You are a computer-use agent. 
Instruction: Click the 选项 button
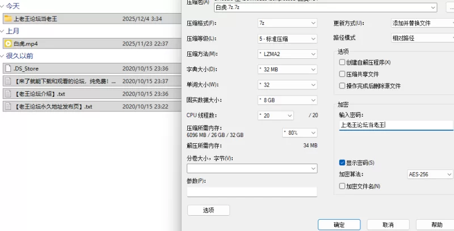(x=208, y=210)
